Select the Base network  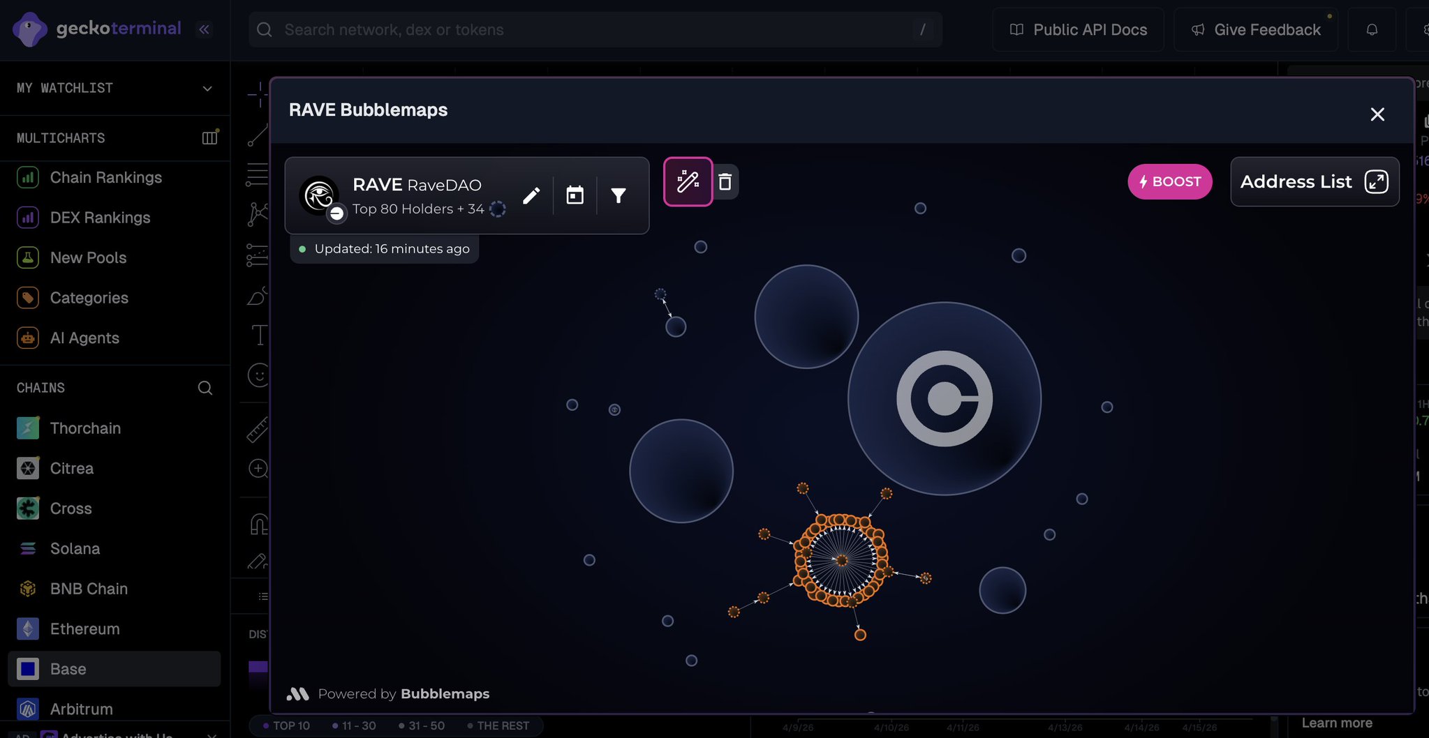coord(115,669)
